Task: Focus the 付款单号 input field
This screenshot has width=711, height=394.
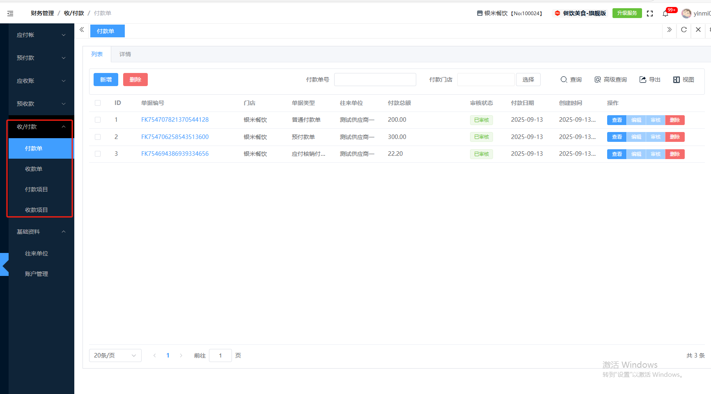Action: 375,80
